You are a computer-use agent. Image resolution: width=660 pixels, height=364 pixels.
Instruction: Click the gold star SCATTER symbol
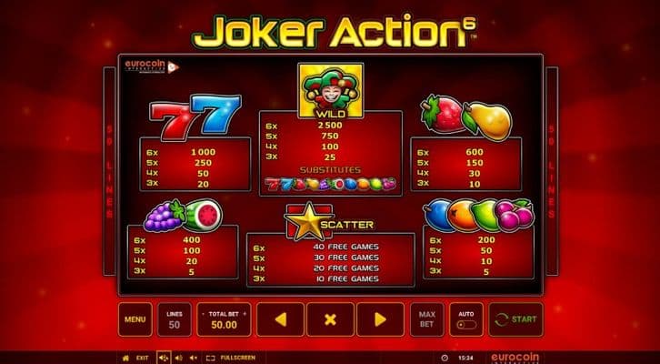(309, 222)
